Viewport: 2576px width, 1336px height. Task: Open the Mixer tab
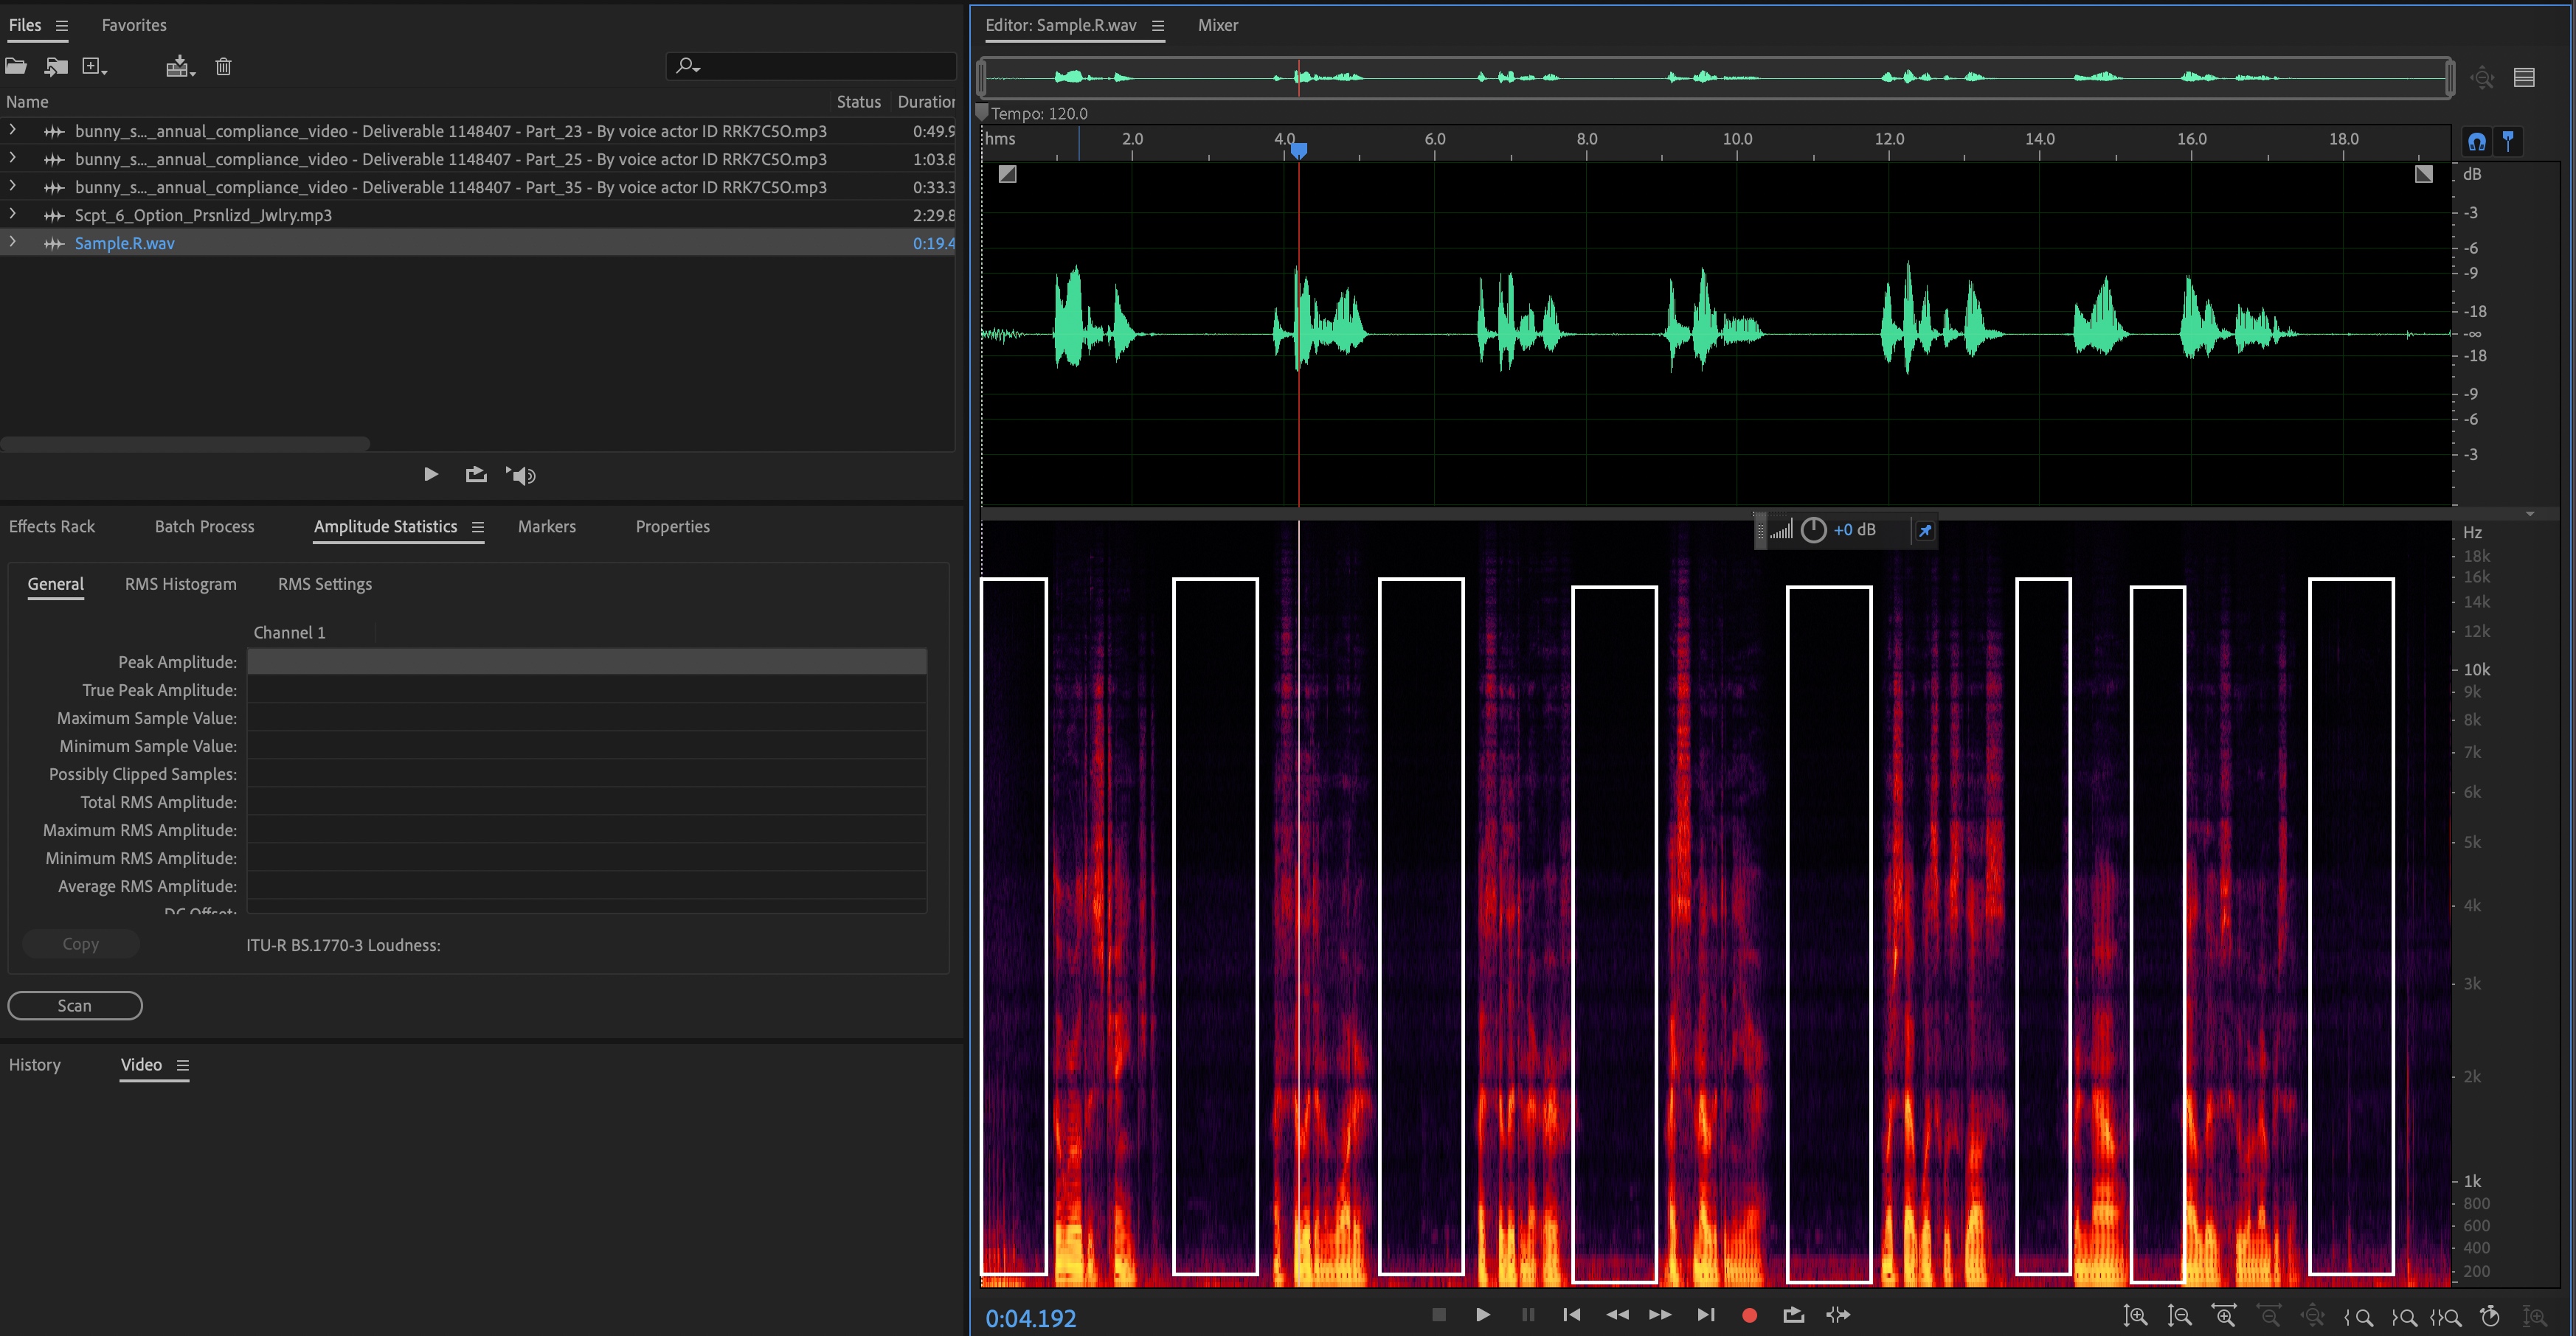pos(1217,25)
